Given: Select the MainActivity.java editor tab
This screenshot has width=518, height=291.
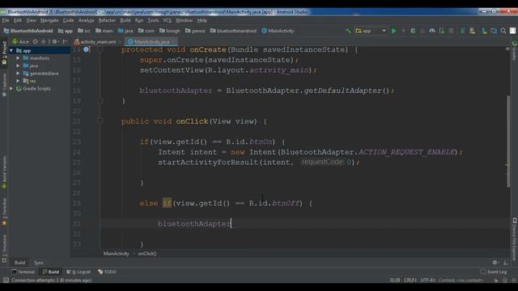Looking at the screenshot, I should [x=152, y=42].
